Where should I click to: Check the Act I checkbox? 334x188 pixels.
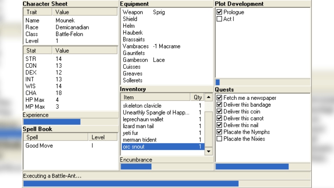[219, 19]
